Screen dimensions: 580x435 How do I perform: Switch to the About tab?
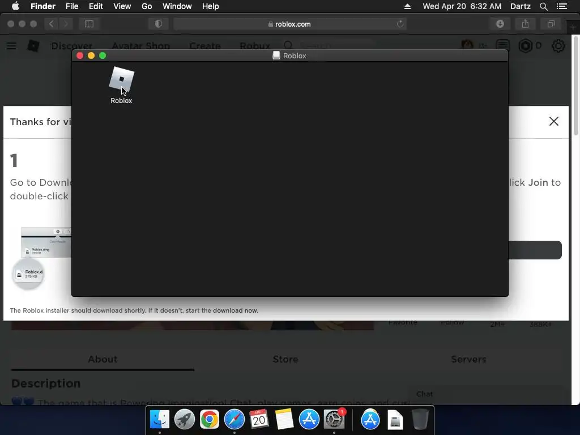pyautogui.click(x=103, y=359)
